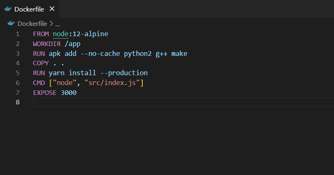This screenshot has width=334, height=175.
Task: Click line number 8 in gutter
Action: [17, 102]
